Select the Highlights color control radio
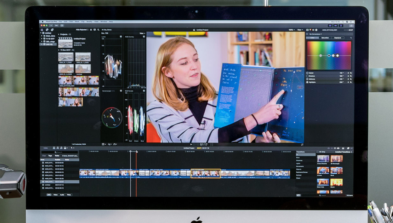The height and width of the screenshot is (223, 393). [x=308, y=82]
